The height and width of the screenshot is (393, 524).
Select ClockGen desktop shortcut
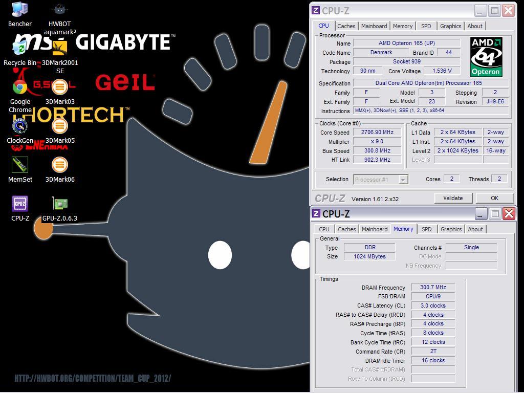pyautogui.click(x=20, y=131)
